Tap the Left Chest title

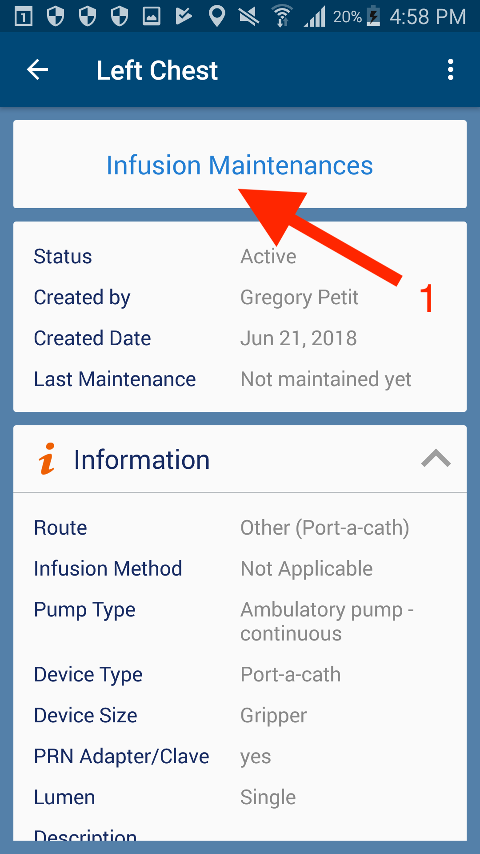[157, 70]
